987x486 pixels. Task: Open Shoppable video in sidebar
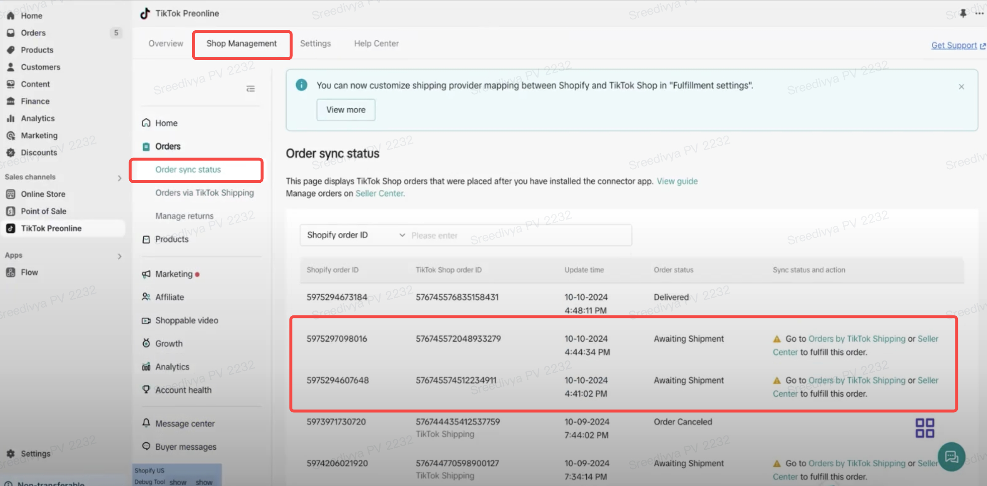(x=186, y=320)
